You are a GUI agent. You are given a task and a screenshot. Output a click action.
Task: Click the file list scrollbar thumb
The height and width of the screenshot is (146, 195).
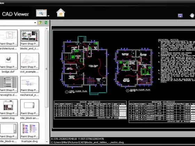click(47, 69)
